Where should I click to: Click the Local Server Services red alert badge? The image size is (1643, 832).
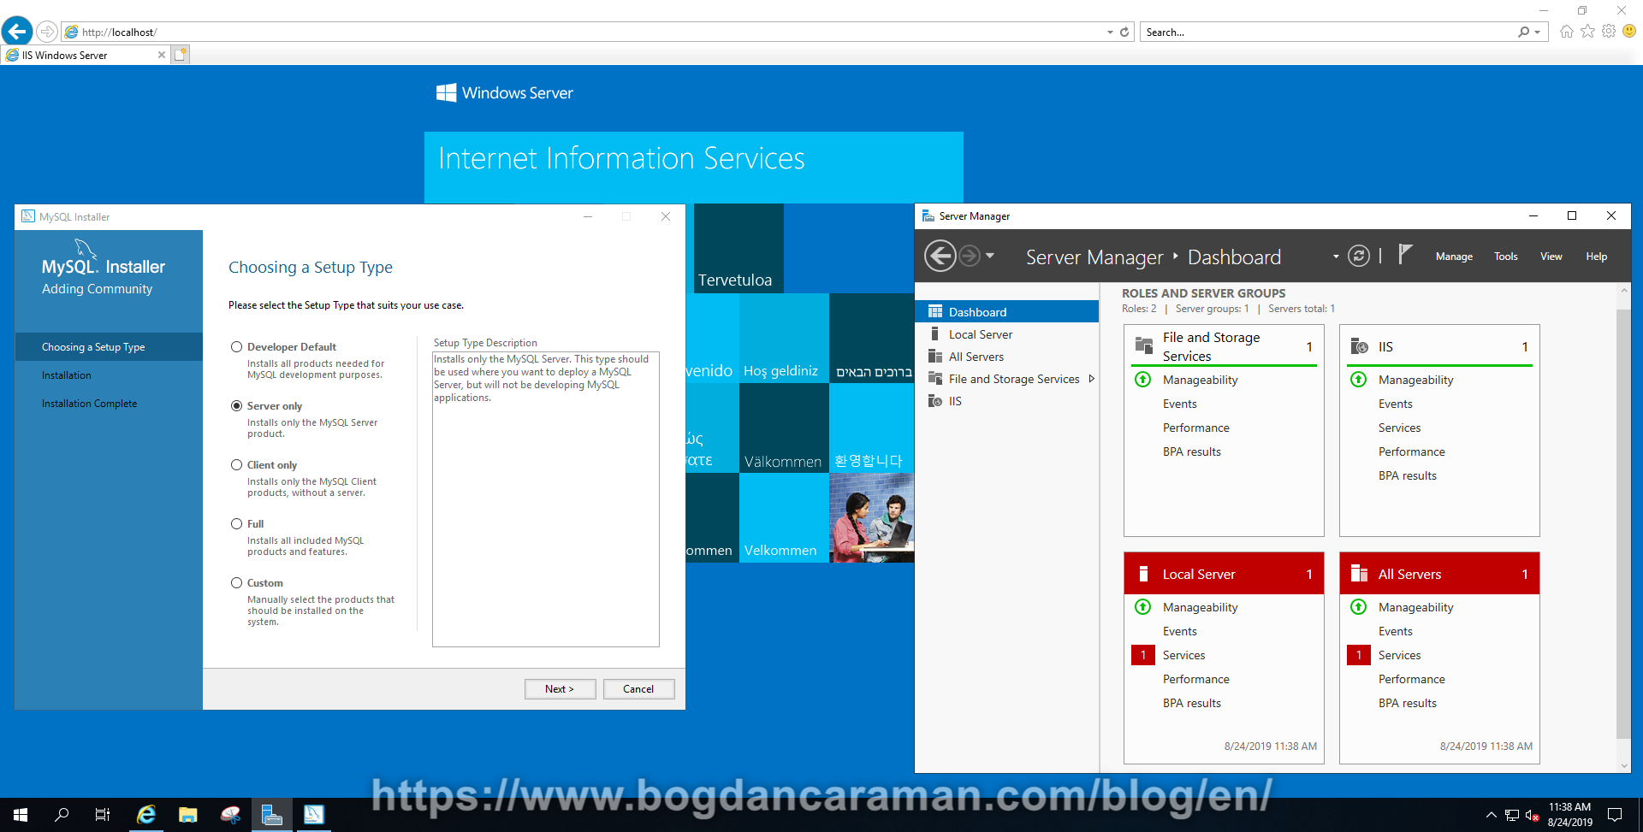tap(1142, 655)
